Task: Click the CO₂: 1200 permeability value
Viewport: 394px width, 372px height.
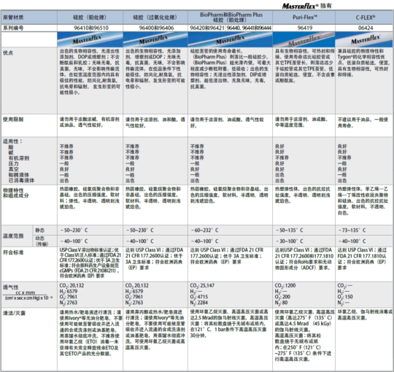Action: tap(285, 286)
